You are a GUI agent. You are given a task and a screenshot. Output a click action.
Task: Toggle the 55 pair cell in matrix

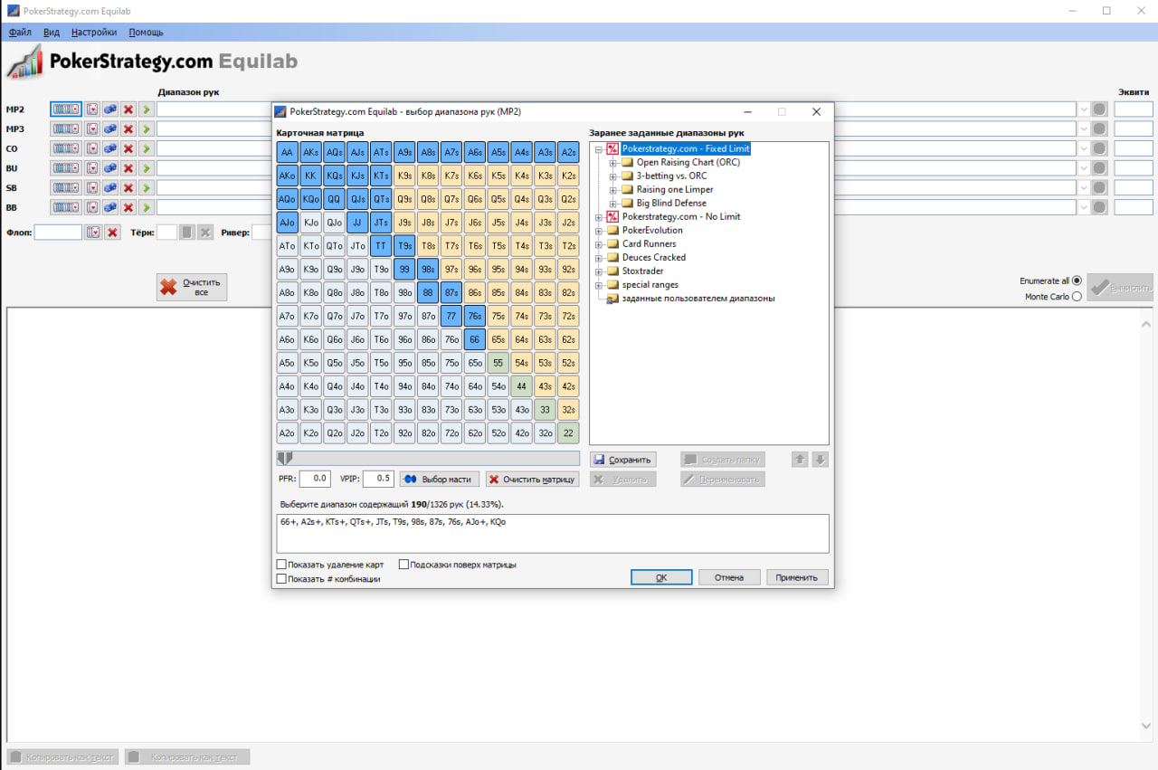click(498, 362)
